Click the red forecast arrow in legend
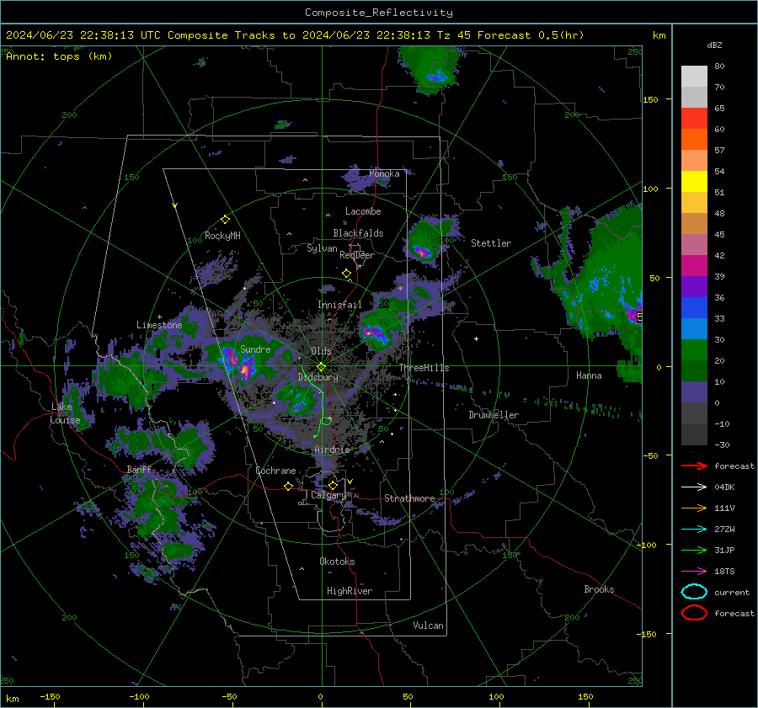 694,466
